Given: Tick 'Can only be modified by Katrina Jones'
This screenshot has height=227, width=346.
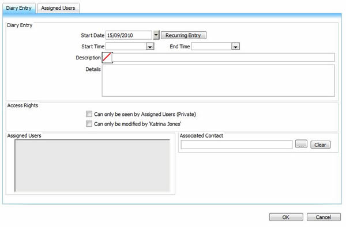Looking at the screenshot, I should (x=89, y=124).
